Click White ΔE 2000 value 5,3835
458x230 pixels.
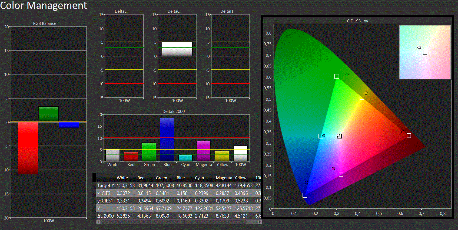(123, 216)
